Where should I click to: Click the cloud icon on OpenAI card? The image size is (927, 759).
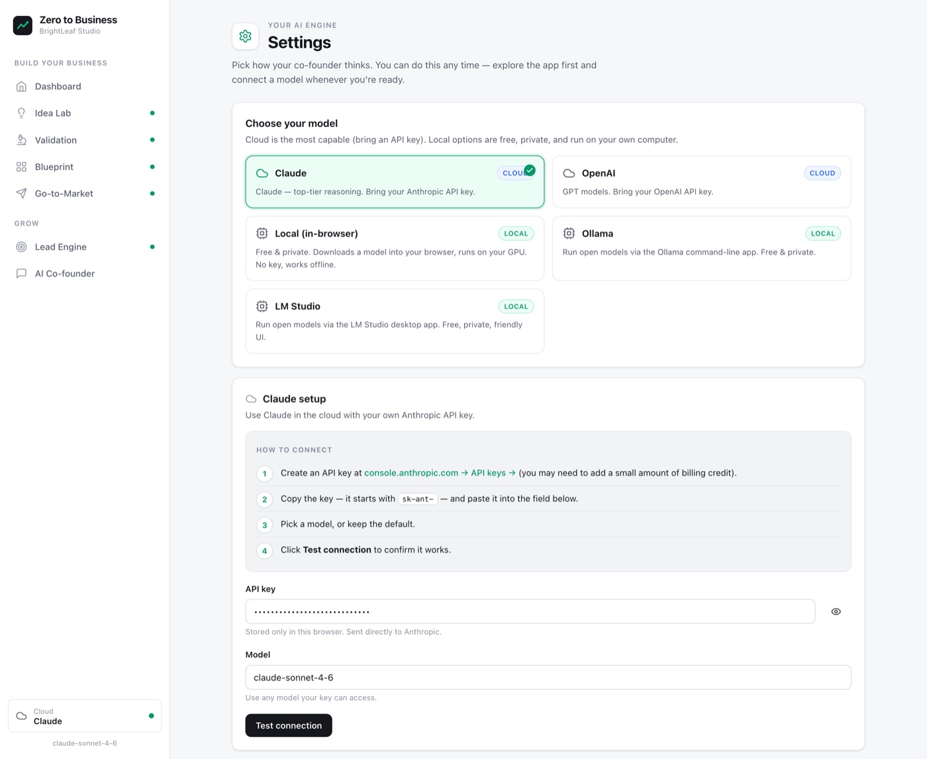click(x=569, y=173)
